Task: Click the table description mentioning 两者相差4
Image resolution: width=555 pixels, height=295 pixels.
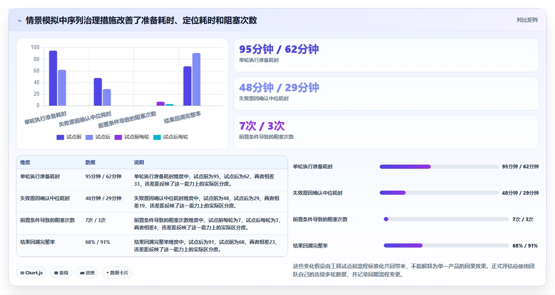Action: click(x=208, y=224)
